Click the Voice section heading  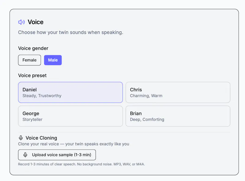point(36,22)
